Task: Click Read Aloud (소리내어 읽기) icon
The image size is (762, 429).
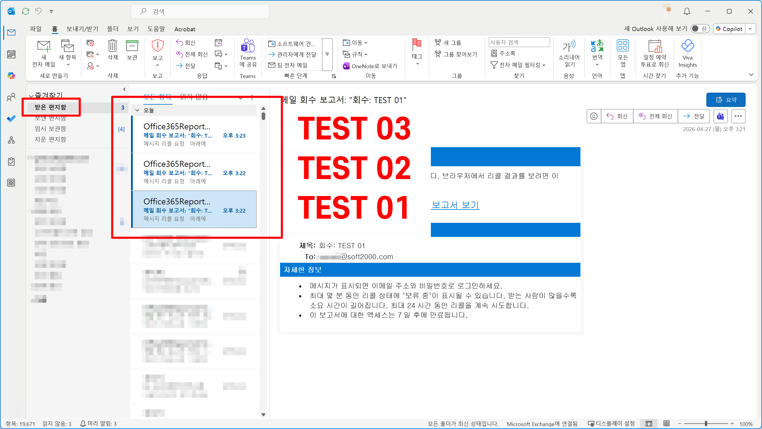Action: coord(569,46)
